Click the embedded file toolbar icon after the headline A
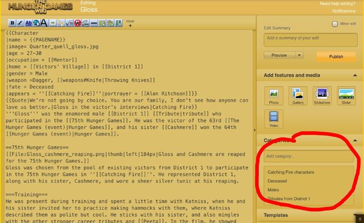Viewport: 364px width, 223px height. 53,23
